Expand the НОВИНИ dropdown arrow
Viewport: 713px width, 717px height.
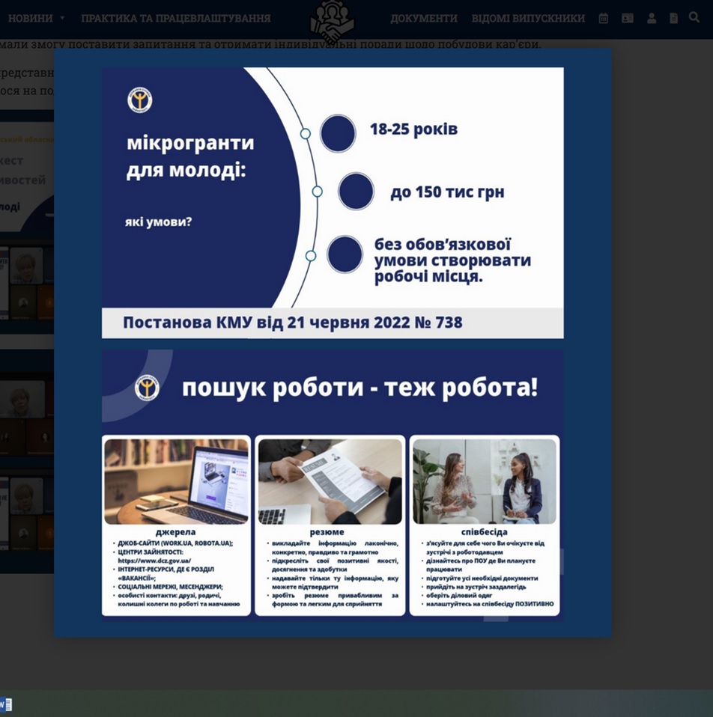click(x=62, y=18)
